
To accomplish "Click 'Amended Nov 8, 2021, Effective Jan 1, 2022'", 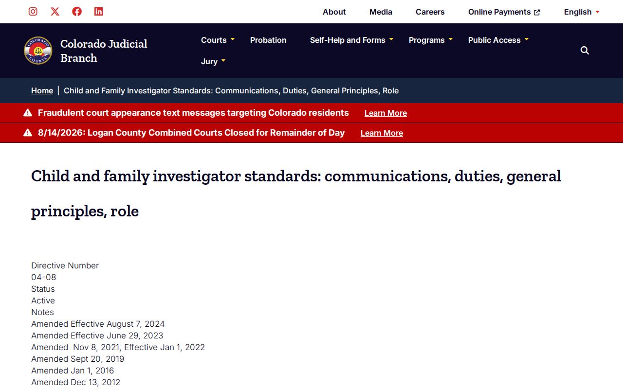I will (118, 347).
